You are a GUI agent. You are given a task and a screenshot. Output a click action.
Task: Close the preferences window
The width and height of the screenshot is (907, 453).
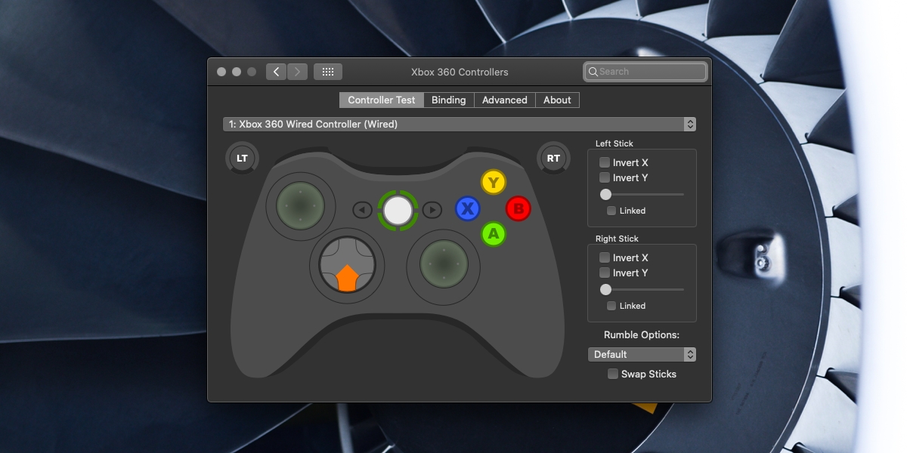coord(221,72)
